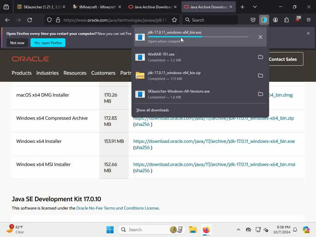Open the Oracle No-Fee Terms and Conditions License
Screen dimensions: 316x237
pos(118,208)
